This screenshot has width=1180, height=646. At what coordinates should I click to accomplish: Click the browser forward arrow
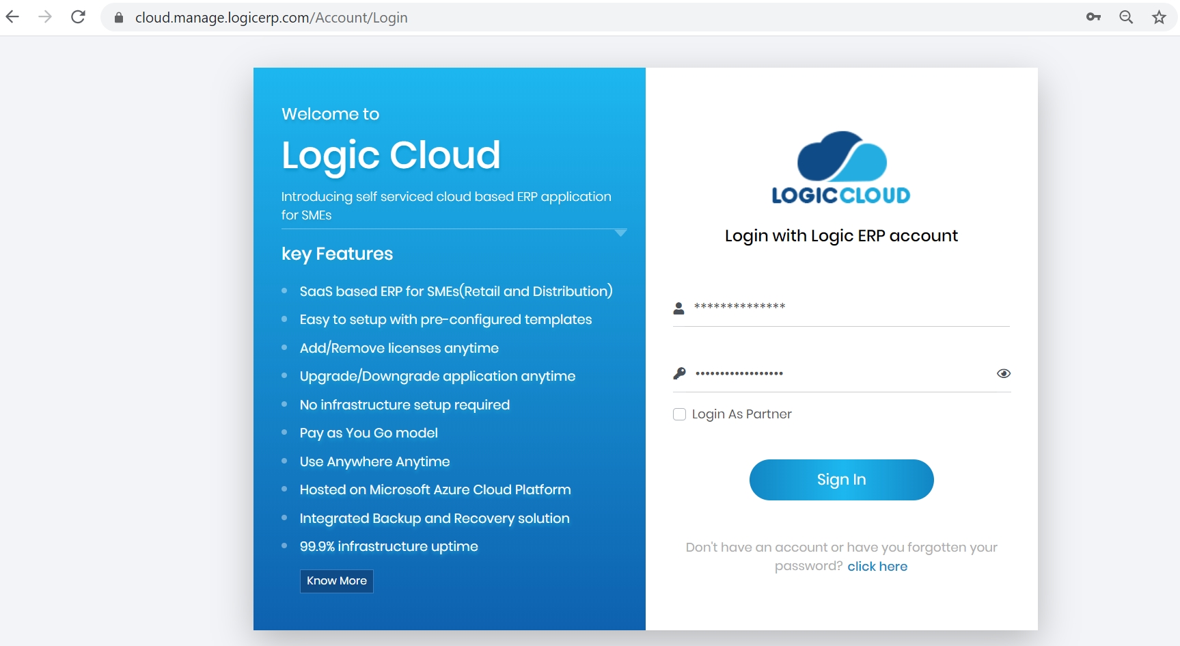(45, 17)
